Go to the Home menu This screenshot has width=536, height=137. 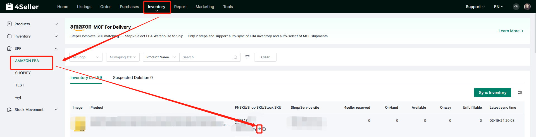coord(63,7)
